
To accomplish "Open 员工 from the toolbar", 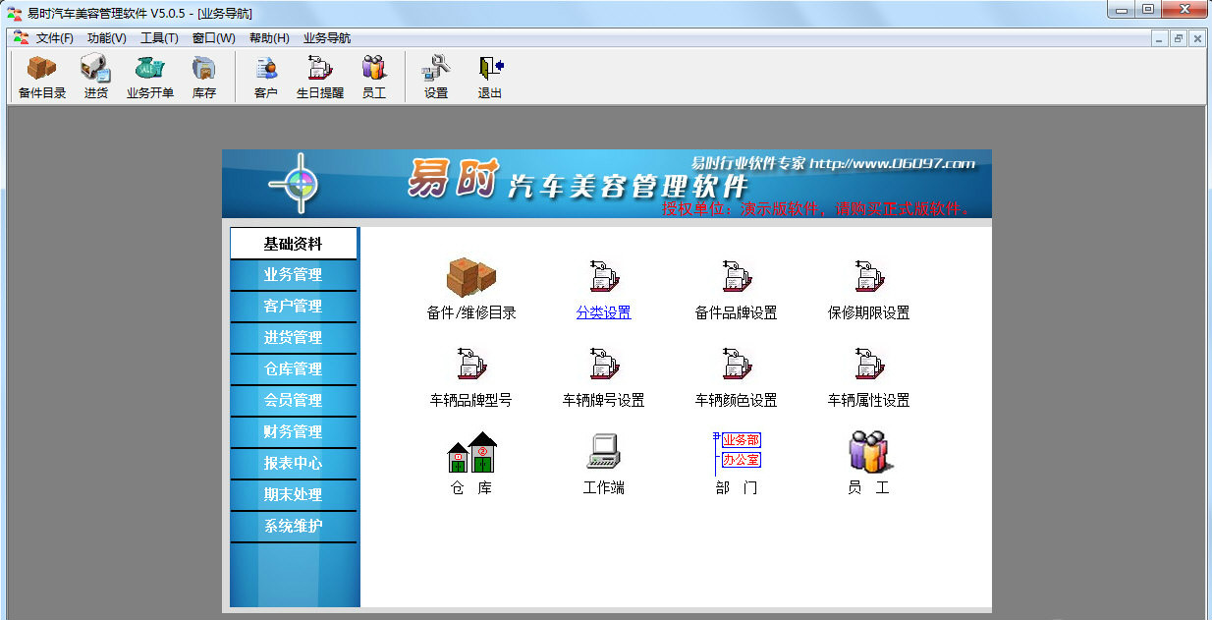I will point(374,78).
